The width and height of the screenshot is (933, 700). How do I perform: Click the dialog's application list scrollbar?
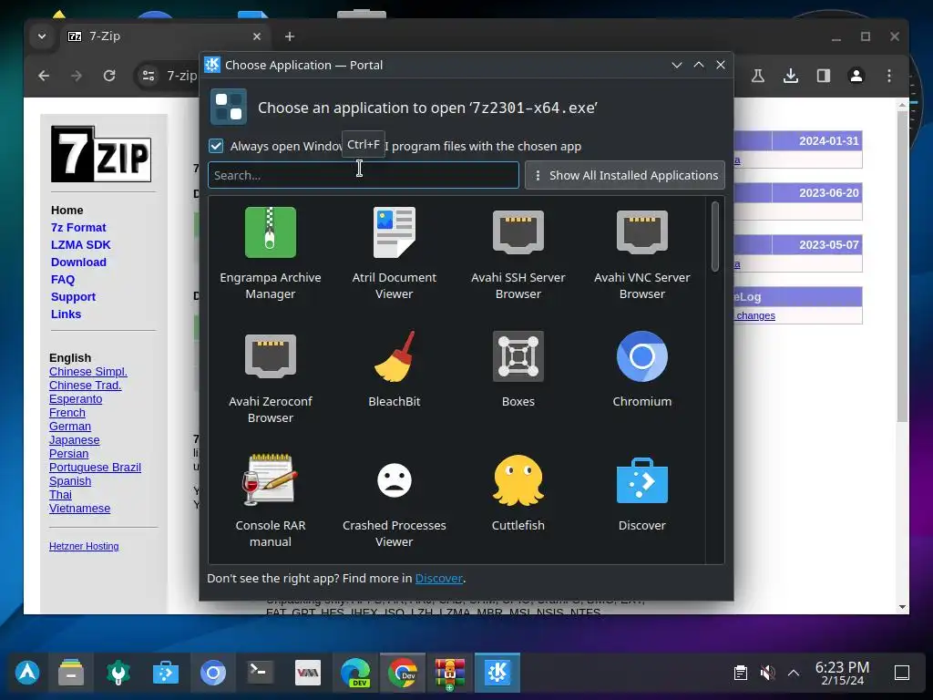[x=714, y=236]
